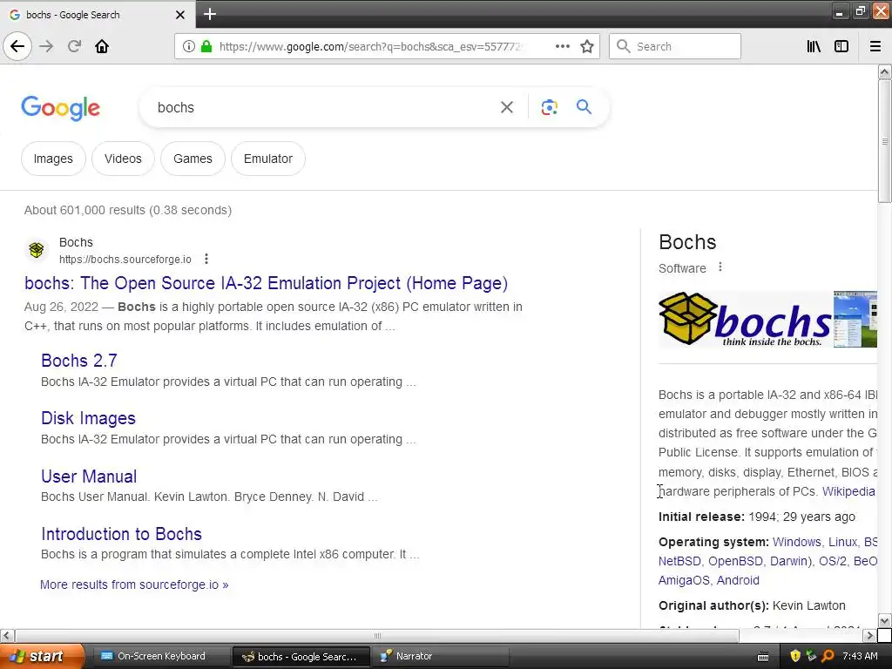This screenshot has width=892, height=669.
Task: Click the horizontal scrollbar right arrow
Action: point(869,635)
